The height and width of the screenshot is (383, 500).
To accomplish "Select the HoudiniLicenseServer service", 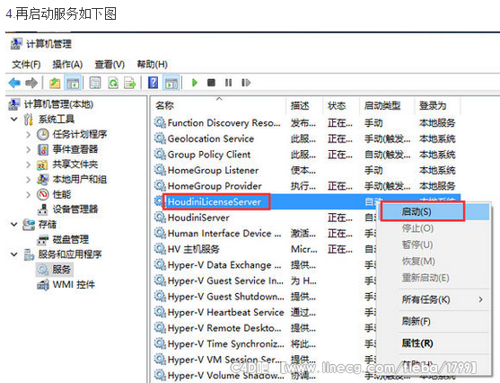I will (215, 202).
